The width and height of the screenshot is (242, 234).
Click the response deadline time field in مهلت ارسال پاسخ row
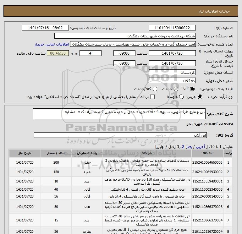coord(124,53)
